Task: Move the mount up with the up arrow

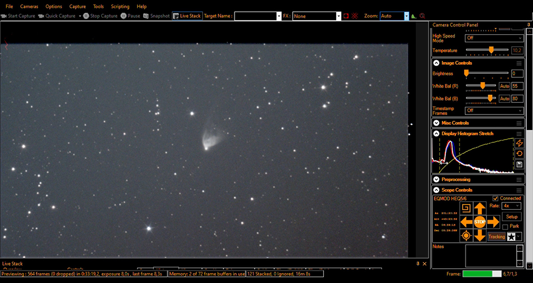Action: point(480,208)
